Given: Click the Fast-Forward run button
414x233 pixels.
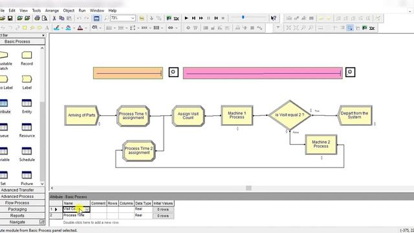Looking at the screenshot, I should [x=201, y=18].
